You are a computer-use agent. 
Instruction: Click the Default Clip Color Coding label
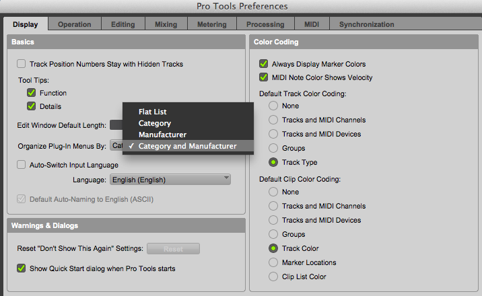click(x=300, y=179)
